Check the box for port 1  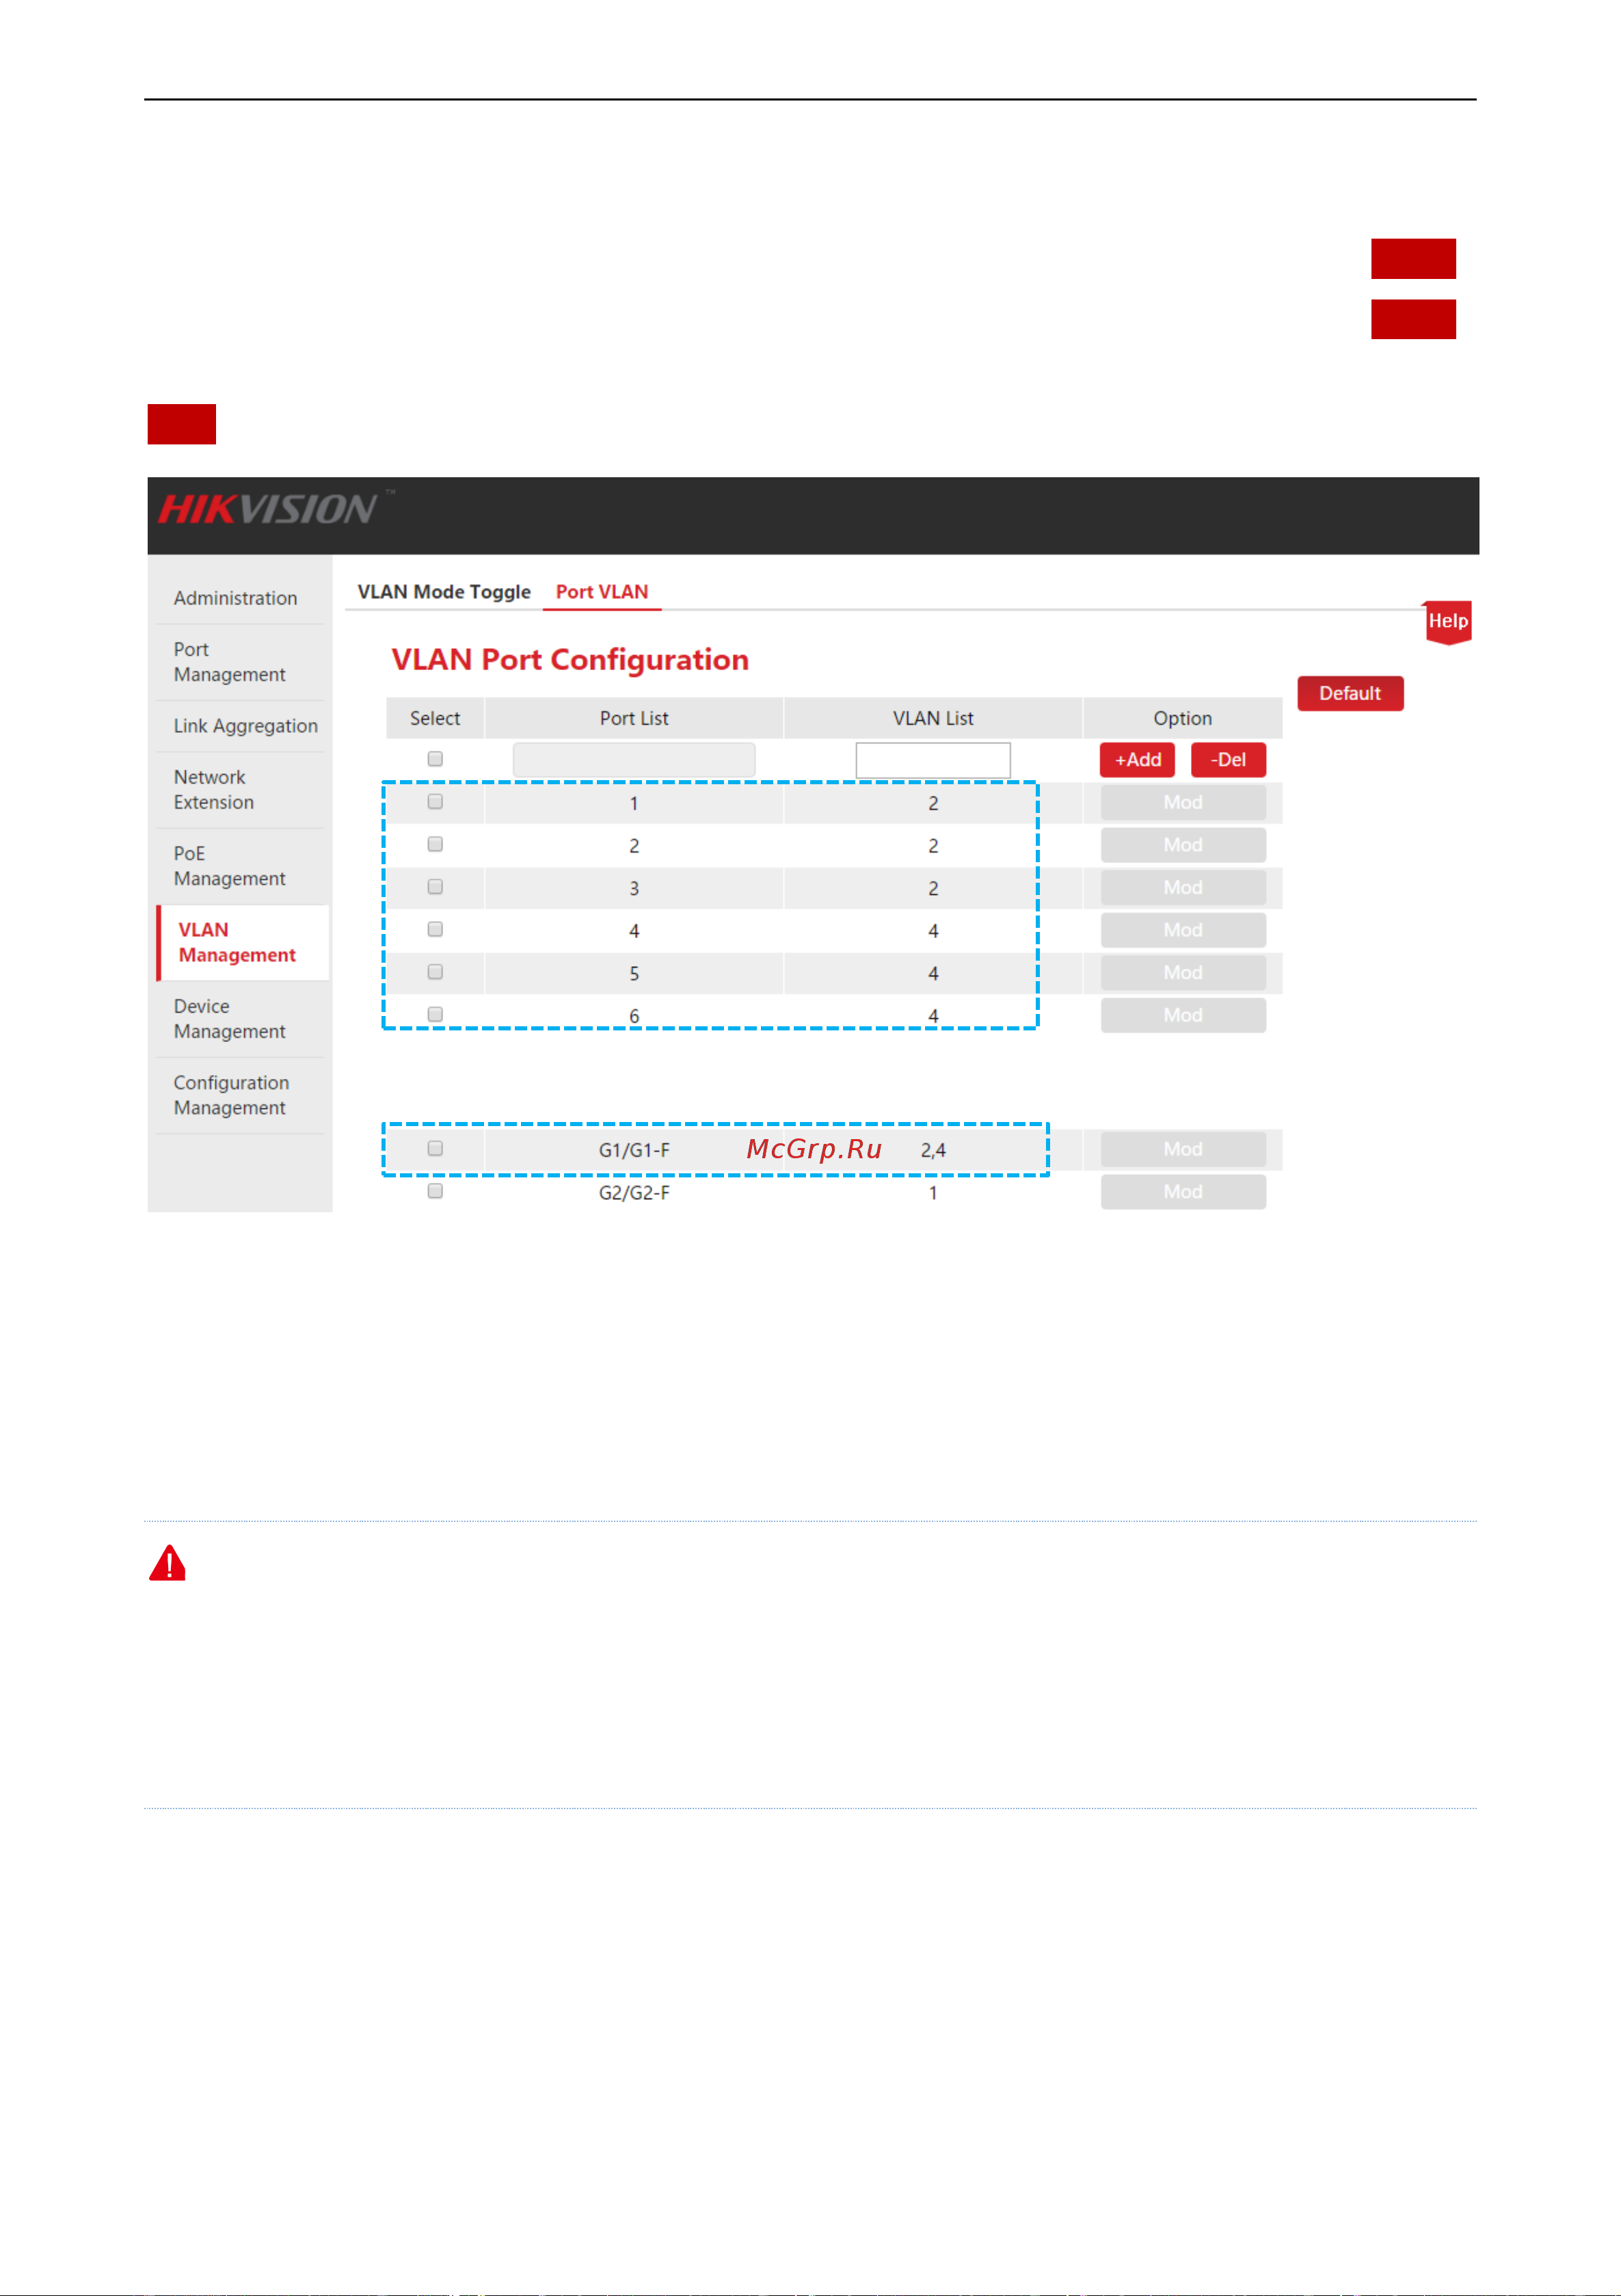click(435, 802)
